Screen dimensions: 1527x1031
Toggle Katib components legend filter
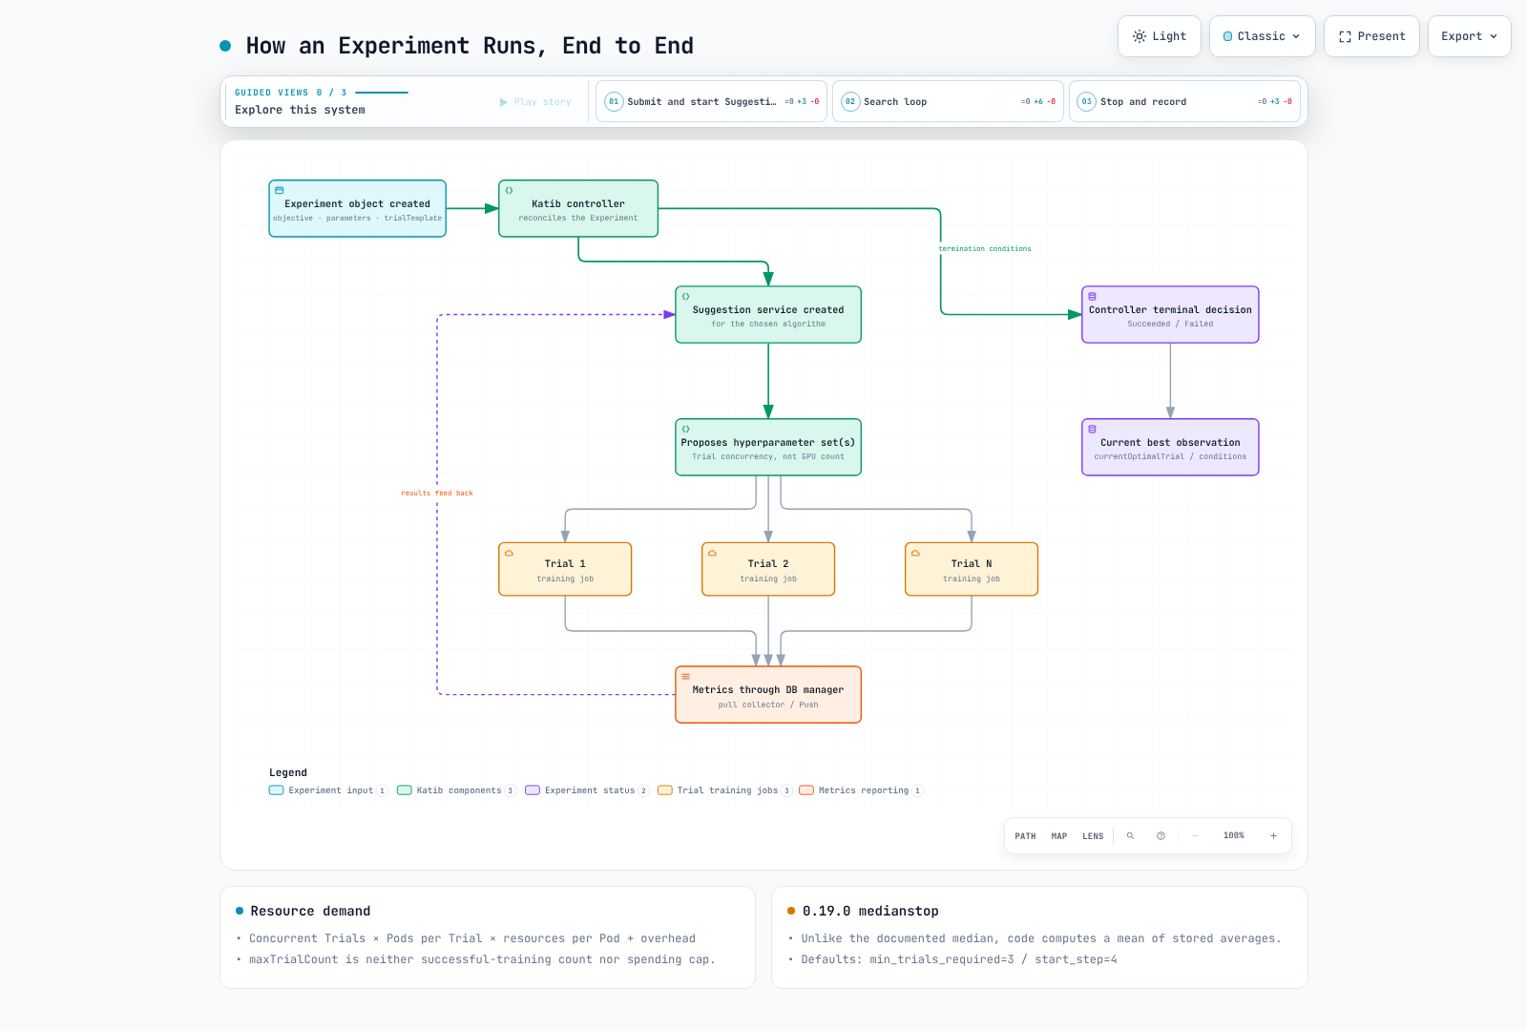pyautogui.click(x=456, y=790)
